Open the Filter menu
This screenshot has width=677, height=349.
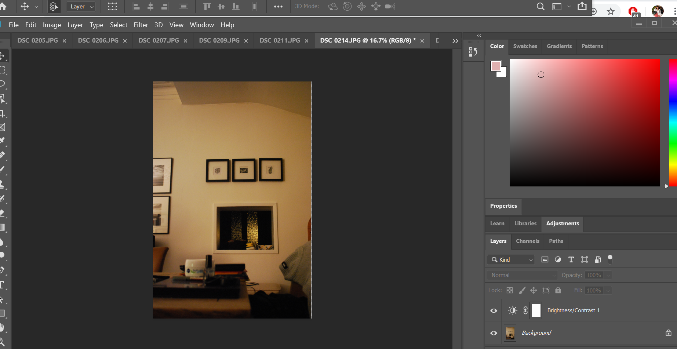coord(141,25)
